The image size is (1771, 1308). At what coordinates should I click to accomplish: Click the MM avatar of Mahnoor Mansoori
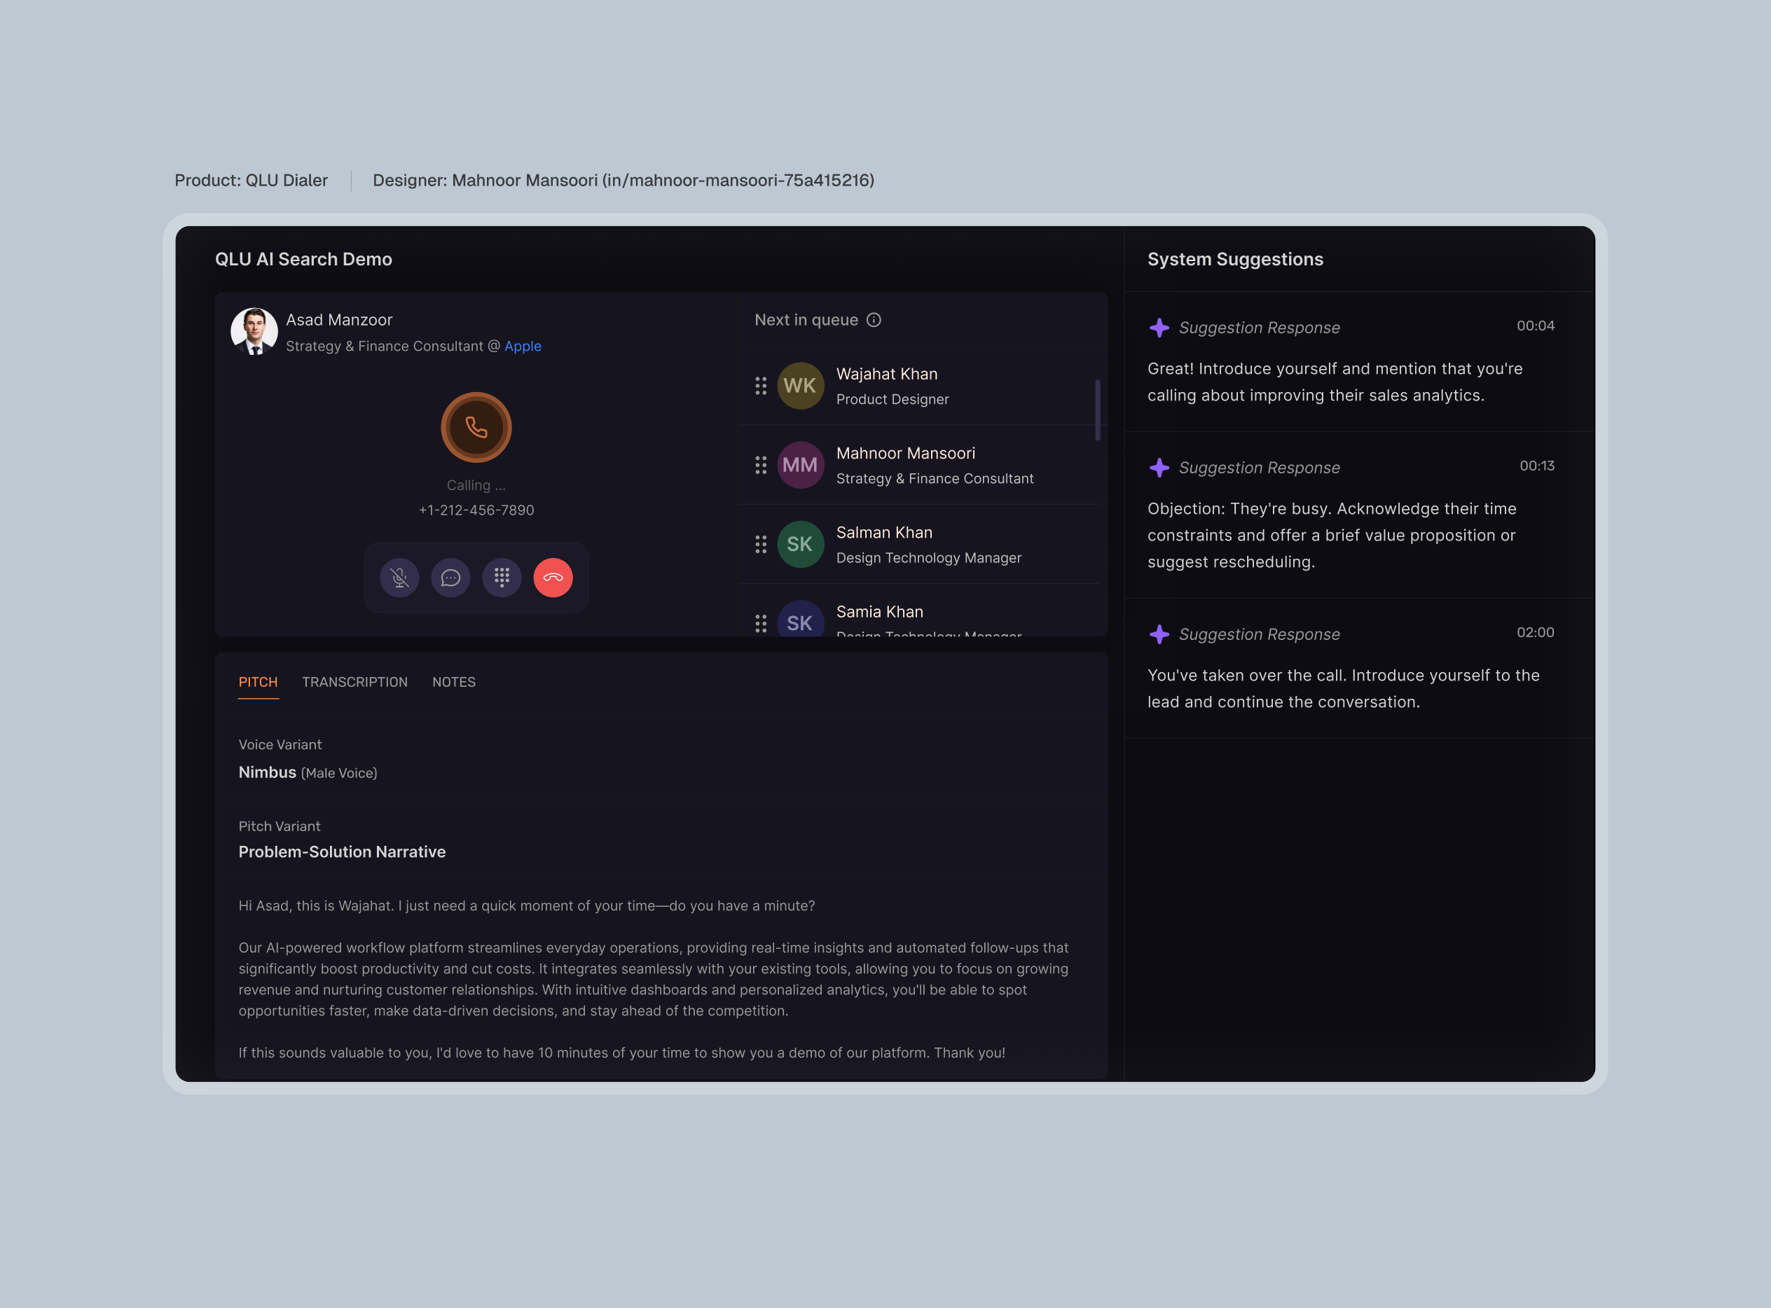(800, 465)
